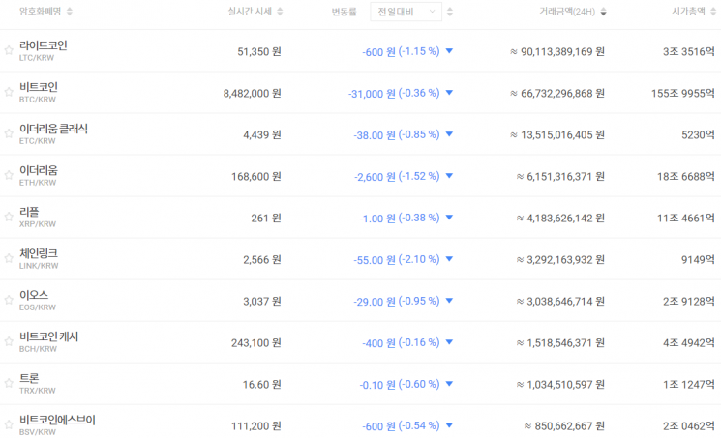Click the star icon beside 체인링크

(x=9, y=258)
